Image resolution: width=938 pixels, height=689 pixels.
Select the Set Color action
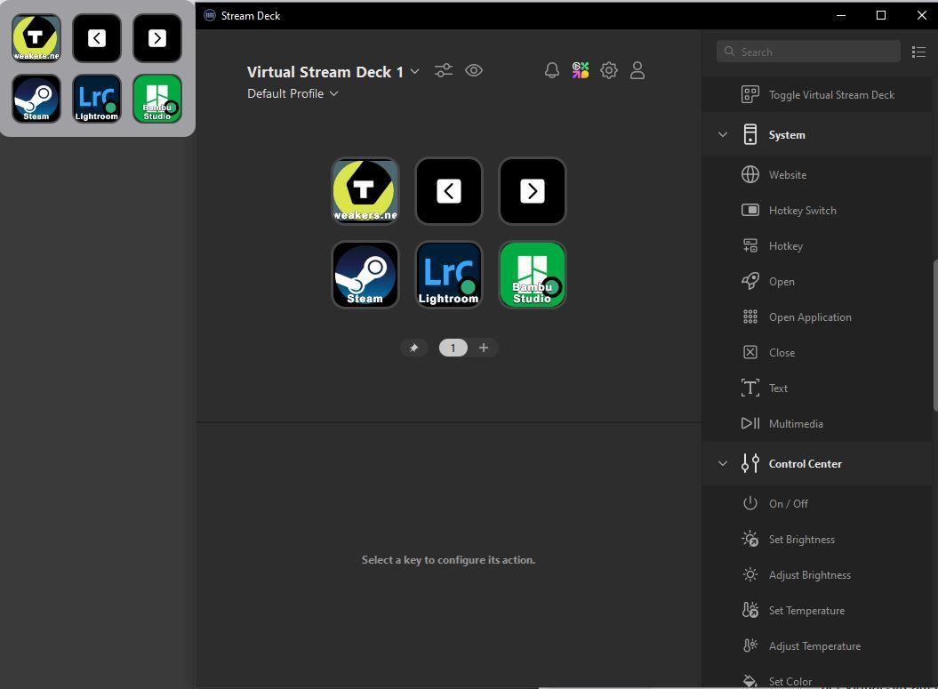[817, 681]
